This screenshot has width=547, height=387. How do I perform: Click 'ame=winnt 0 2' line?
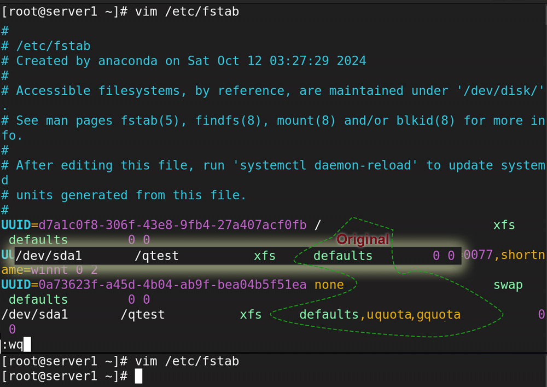click(50, 270)
